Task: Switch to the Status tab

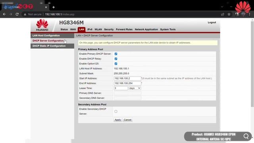Action: pos(64,29)
